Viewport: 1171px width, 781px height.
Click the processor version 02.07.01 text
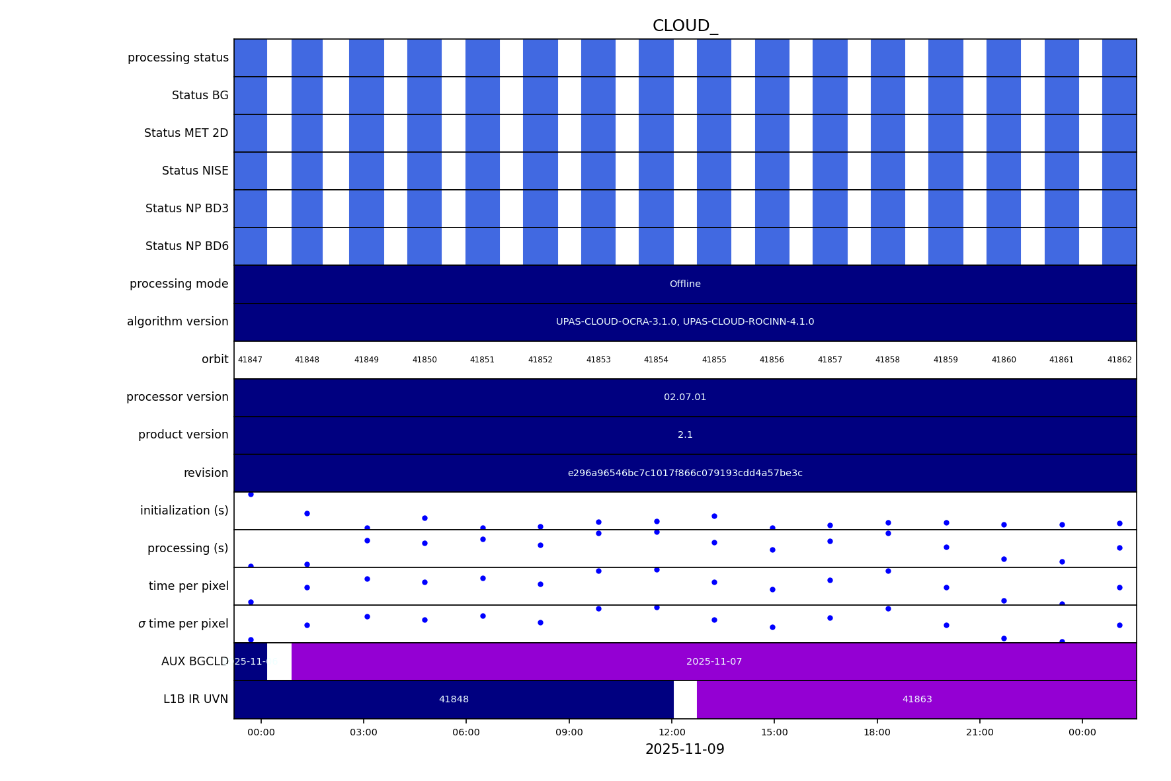pyautogui.click(x=684, y=397)
